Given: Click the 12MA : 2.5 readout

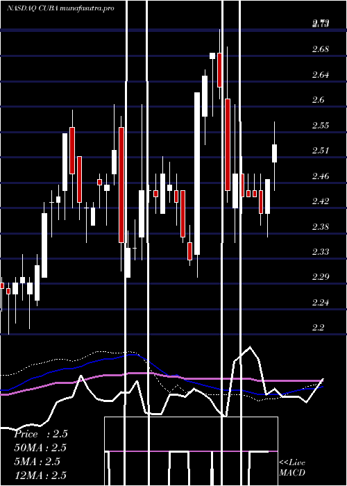Looking at the screenshot, I should point(40,475).
